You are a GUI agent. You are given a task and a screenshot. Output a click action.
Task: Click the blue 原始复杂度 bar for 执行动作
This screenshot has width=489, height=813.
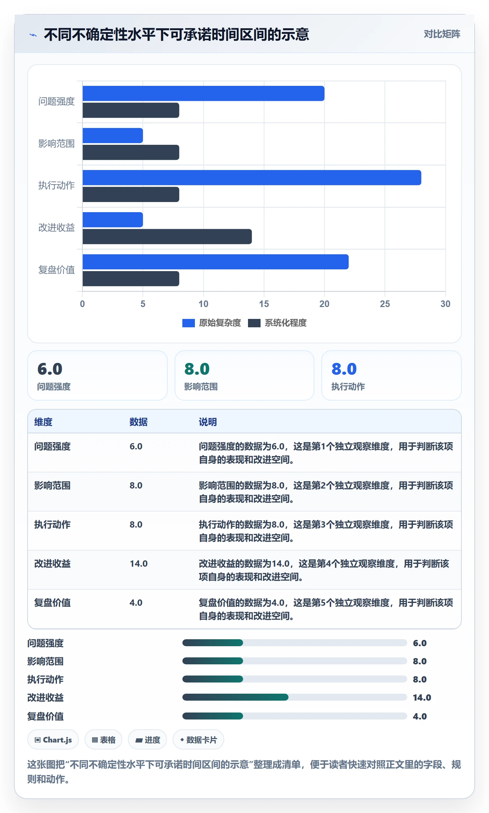[x=252, y=178]
